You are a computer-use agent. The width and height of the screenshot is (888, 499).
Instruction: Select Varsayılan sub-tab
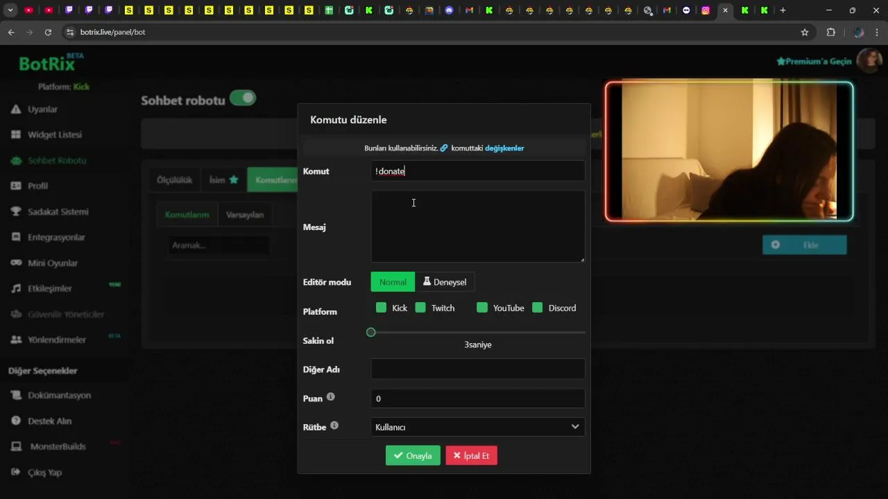point(245,215)
